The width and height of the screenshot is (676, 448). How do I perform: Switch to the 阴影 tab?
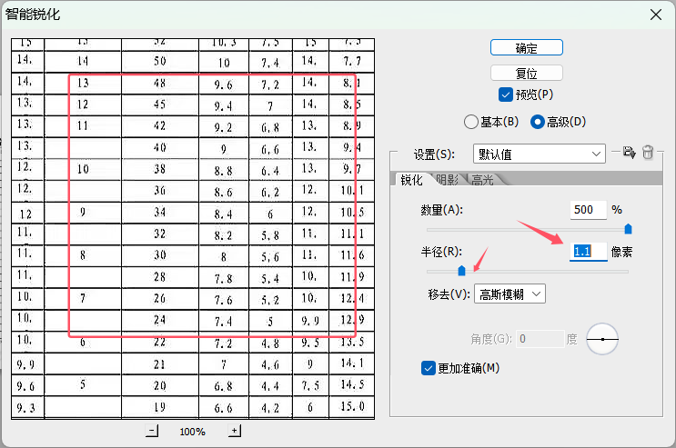click(x=447, y=180)
